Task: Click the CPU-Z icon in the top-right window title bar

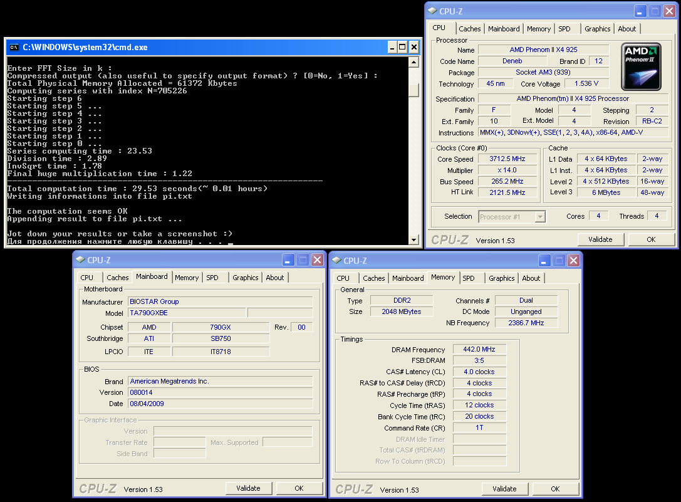Action: 432,11
